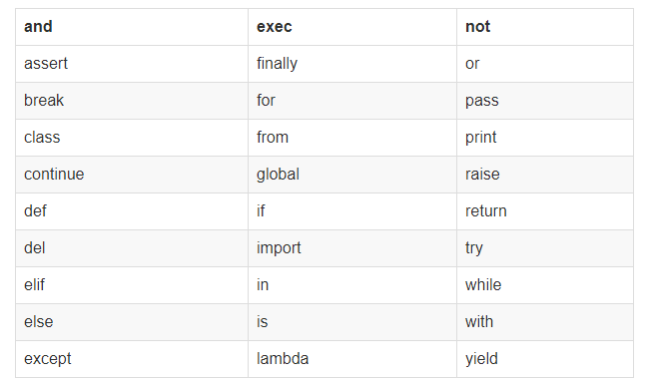
Task: Click the 'not' header cell
Action: click(x=545, y=27)
